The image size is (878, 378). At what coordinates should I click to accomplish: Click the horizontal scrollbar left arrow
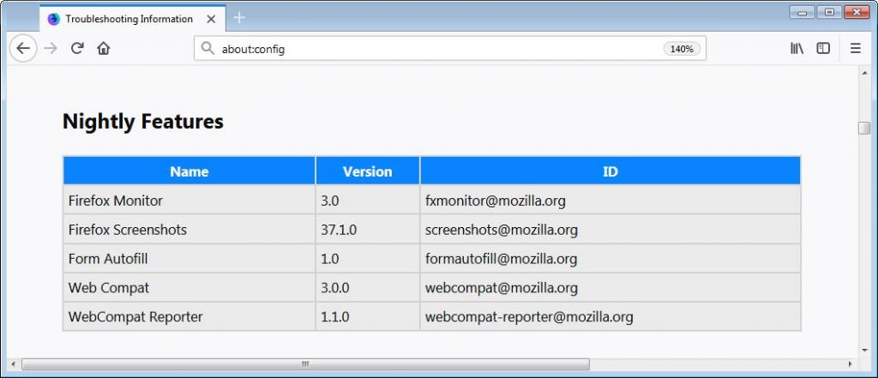point(14,364)
